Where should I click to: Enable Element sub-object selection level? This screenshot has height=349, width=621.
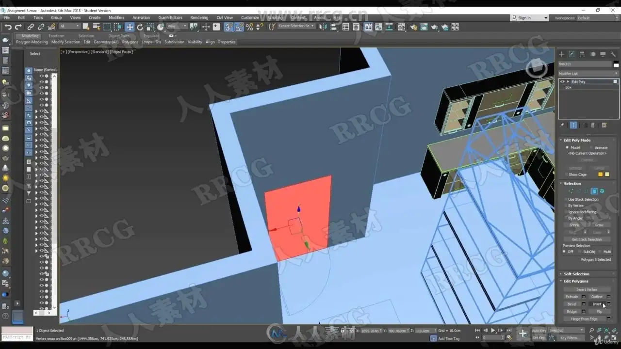pyautogui.click(x=602, y=191)
